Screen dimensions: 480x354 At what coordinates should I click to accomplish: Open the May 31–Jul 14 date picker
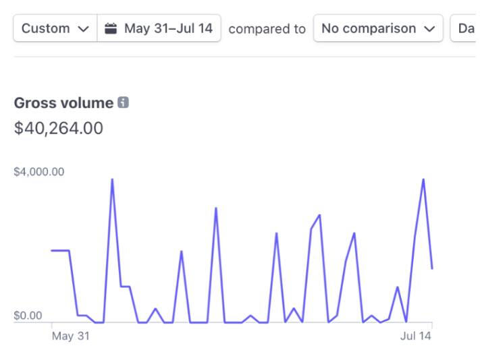click(x=159, y=28)
